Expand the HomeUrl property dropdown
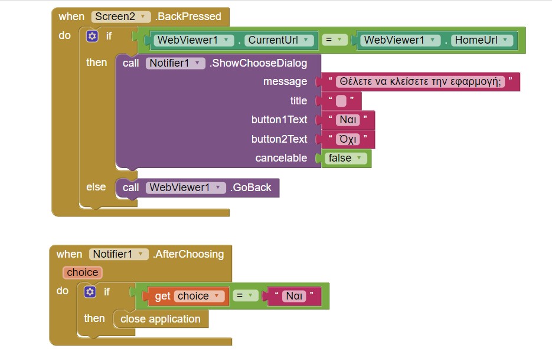 [x=505, y=41]
